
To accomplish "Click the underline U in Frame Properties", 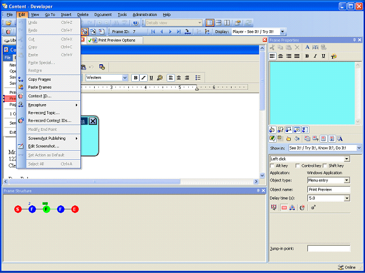I will (x=323, y=56).
